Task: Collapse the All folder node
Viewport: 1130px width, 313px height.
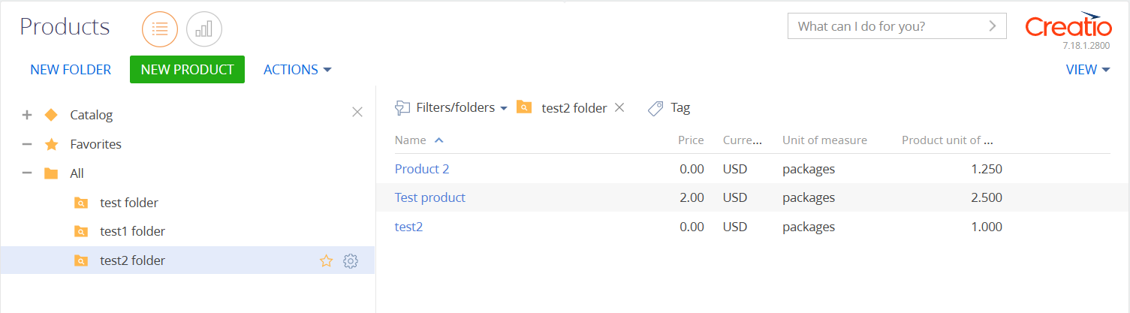Action: coord(27,173)
